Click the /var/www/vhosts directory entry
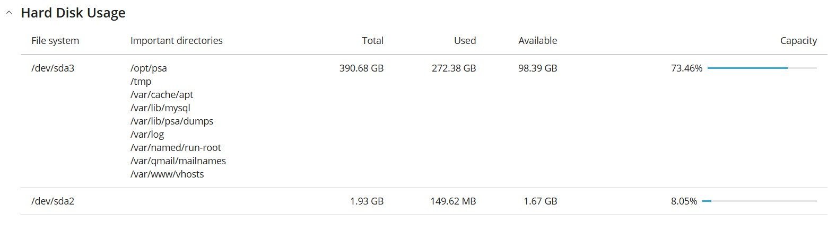Viewport: 836px width, 231px height. [x=167, y=174]
